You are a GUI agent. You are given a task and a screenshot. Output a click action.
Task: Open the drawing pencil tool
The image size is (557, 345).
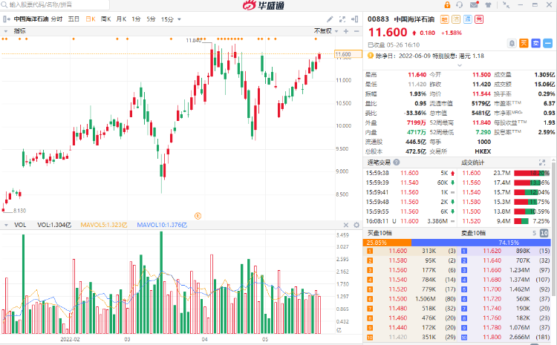coord(330,19)
